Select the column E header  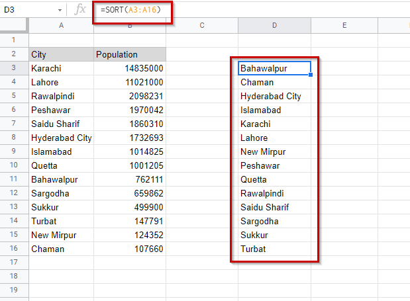coord(344,25)
